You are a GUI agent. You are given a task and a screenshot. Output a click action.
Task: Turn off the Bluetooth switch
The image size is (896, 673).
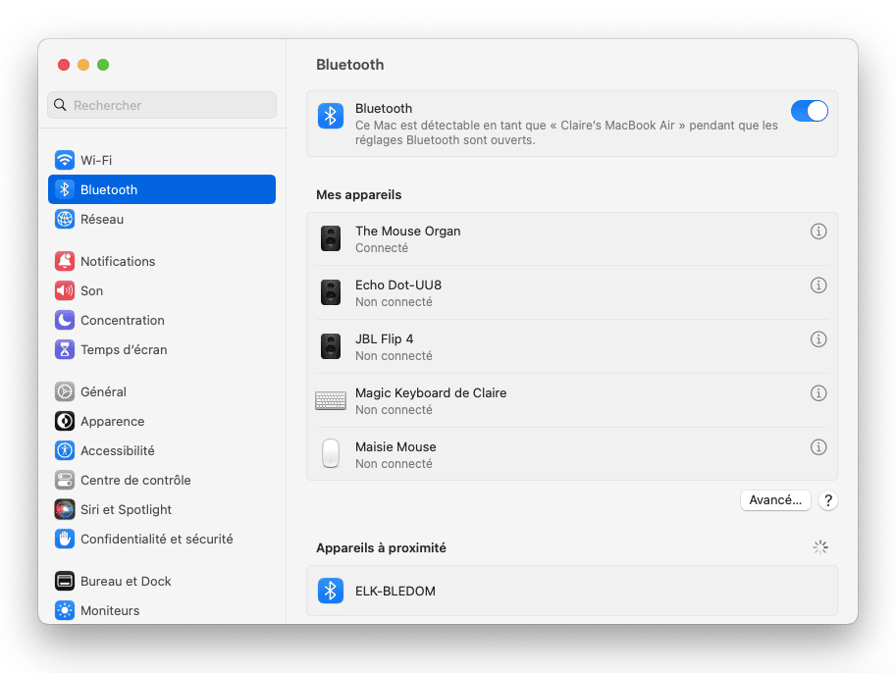(809, 111)
